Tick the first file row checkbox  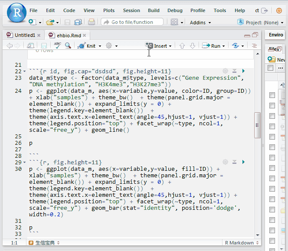click(272, 95)
